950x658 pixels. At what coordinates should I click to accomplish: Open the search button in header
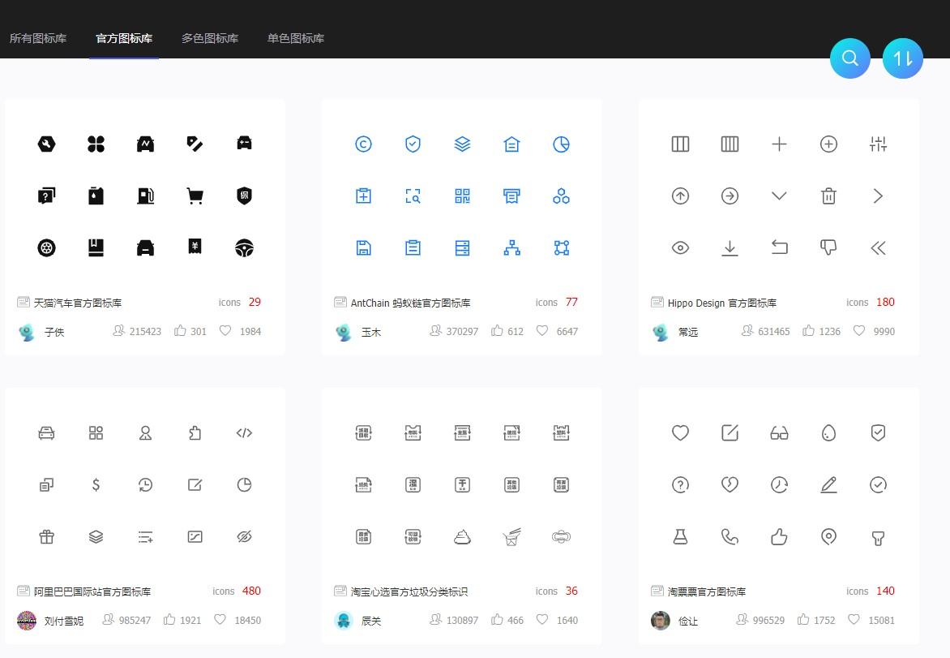[849, 58]
